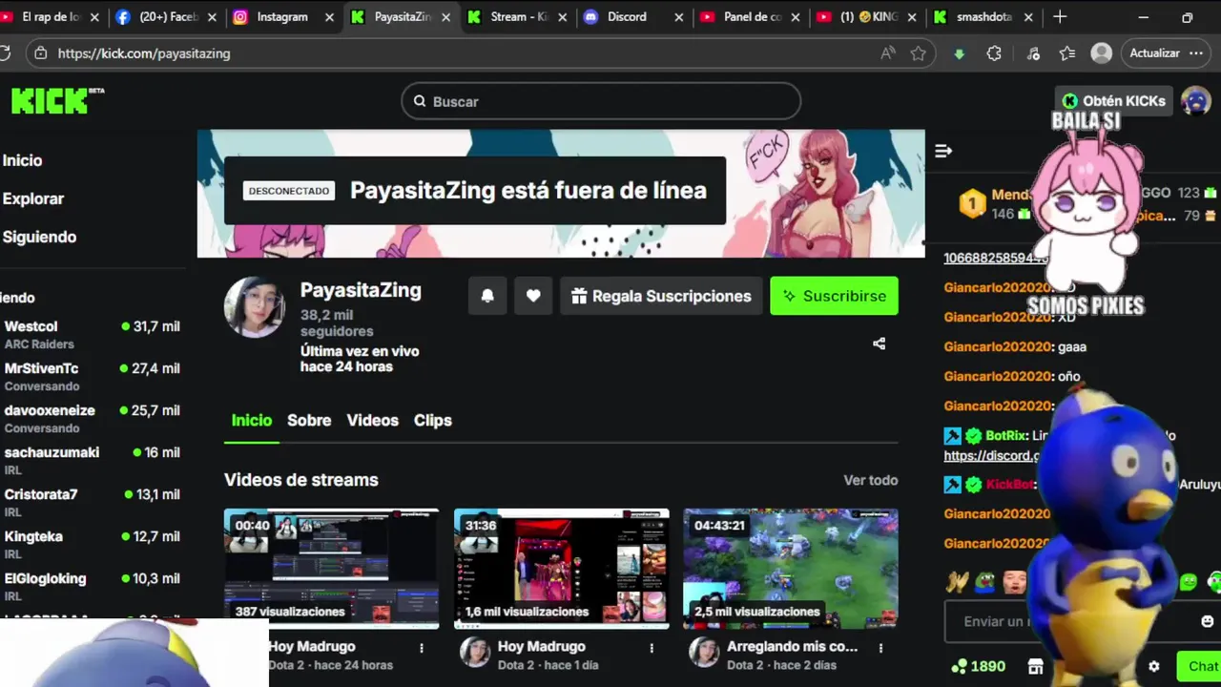The height and width of the screenshot is (687, 1221).
Task: Click the green Chat send button
Action: [x=1200, y=666]
